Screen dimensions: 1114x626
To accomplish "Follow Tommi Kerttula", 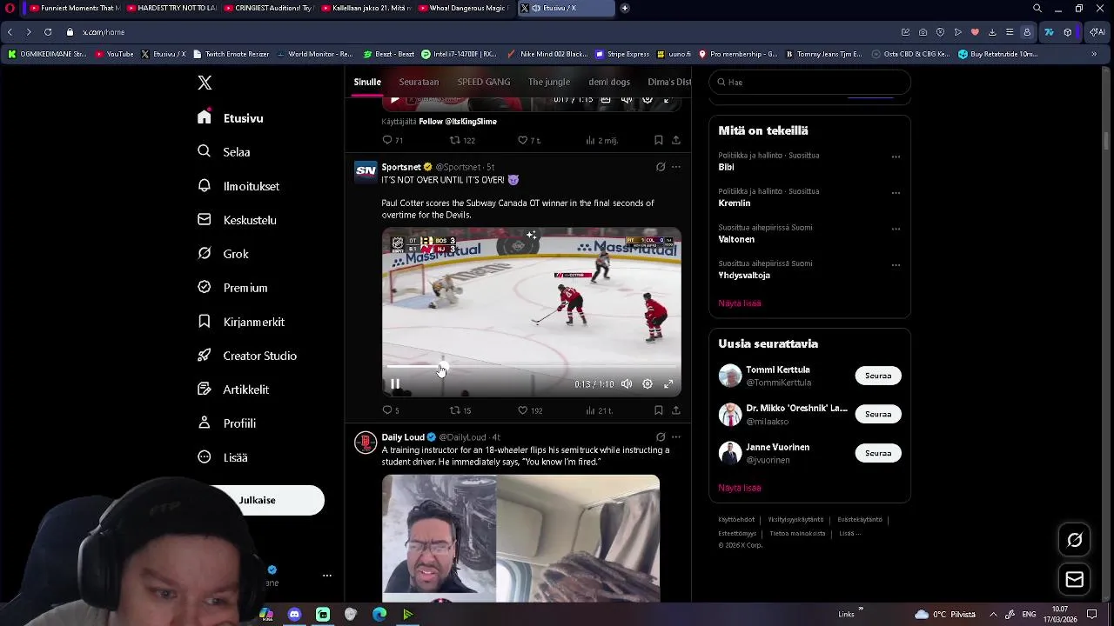I will click(x=878, y=376).
